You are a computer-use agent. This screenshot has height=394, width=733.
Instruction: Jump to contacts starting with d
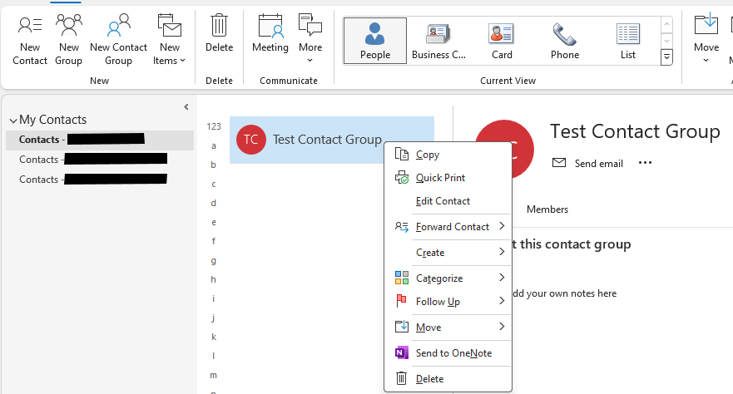coord(214,203)
